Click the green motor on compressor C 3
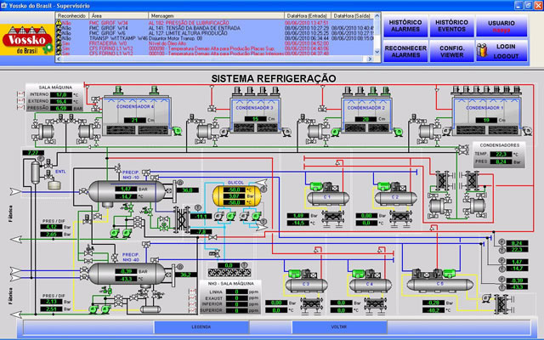This screenshot has height=340, width=544. pyautogui.click(x=295, y=274)
